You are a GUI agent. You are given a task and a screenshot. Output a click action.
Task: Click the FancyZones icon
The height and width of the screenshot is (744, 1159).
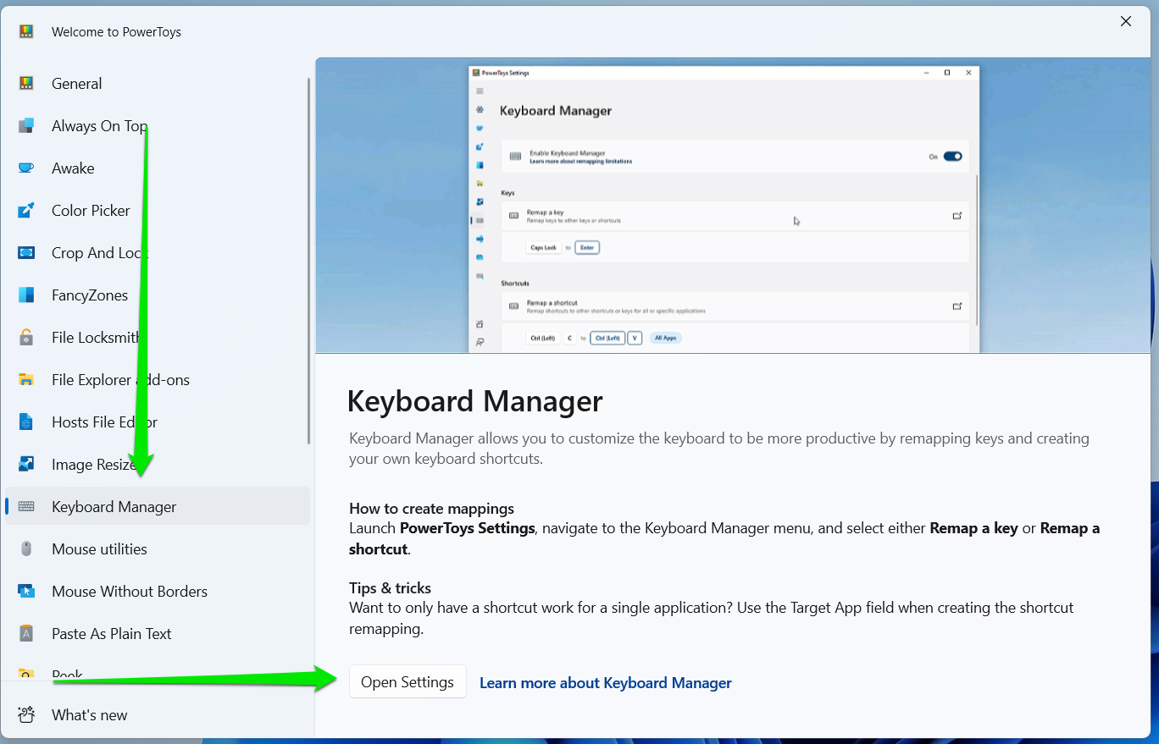pyautogui.click(x=26, y=295)
